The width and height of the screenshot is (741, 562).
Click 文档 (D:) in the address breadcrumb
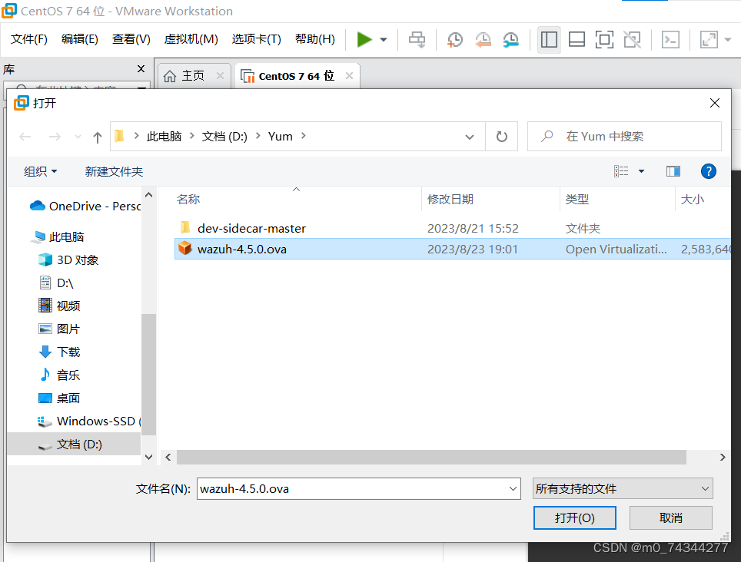(224, 137)
